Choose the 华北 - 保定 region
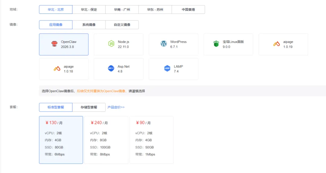 pos(89,10)
